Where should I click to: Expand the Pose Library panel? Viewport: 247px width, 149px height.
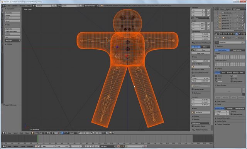220,101
